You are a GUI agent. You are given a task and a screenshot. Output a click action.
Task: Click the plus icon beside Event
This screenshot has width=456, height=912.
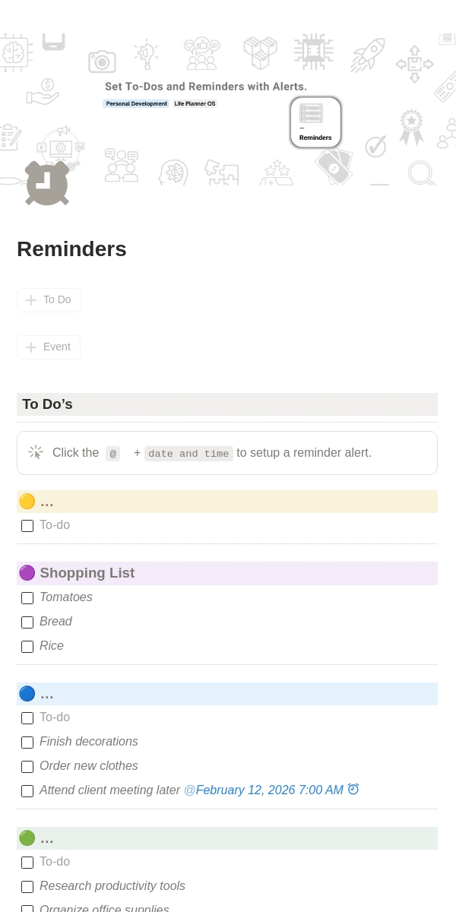[31, 347]
